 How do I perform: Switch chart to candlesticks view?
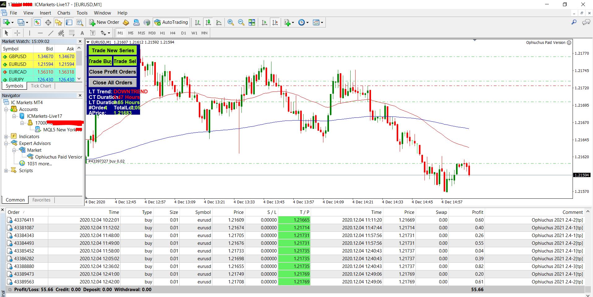point(208,22)
